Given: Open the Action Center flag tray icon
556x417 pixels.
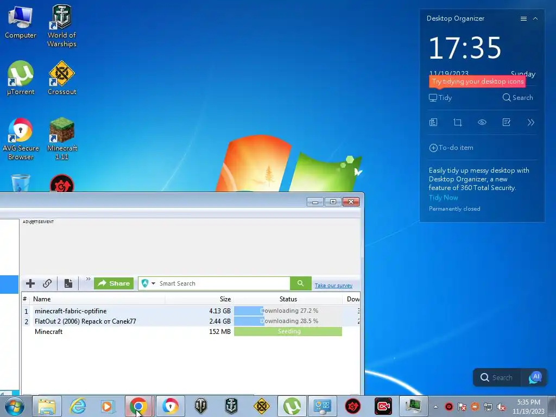Looking at the screenshot, I should point(462,407).
